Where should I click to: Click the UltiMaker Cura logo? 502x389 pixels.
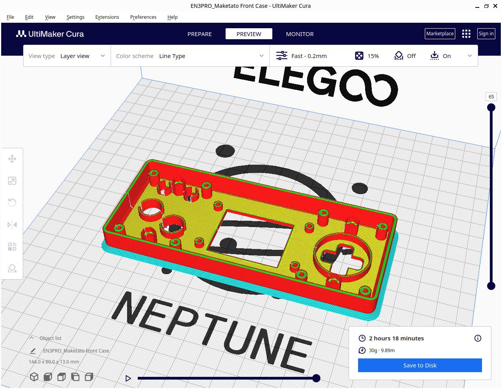tap(50, 34)
